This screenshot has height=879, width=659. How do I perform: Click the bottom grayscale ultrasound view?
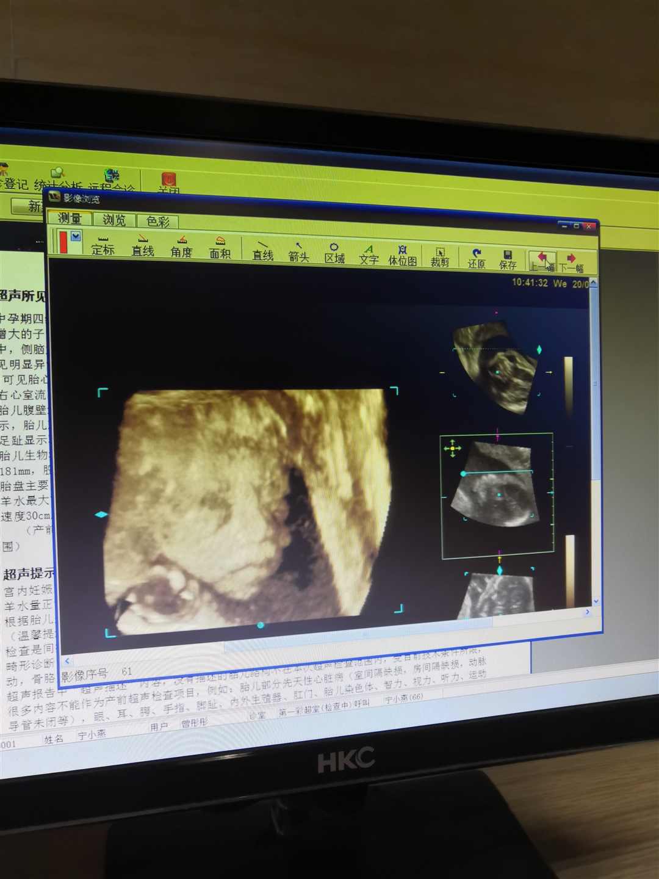point(497,596)
